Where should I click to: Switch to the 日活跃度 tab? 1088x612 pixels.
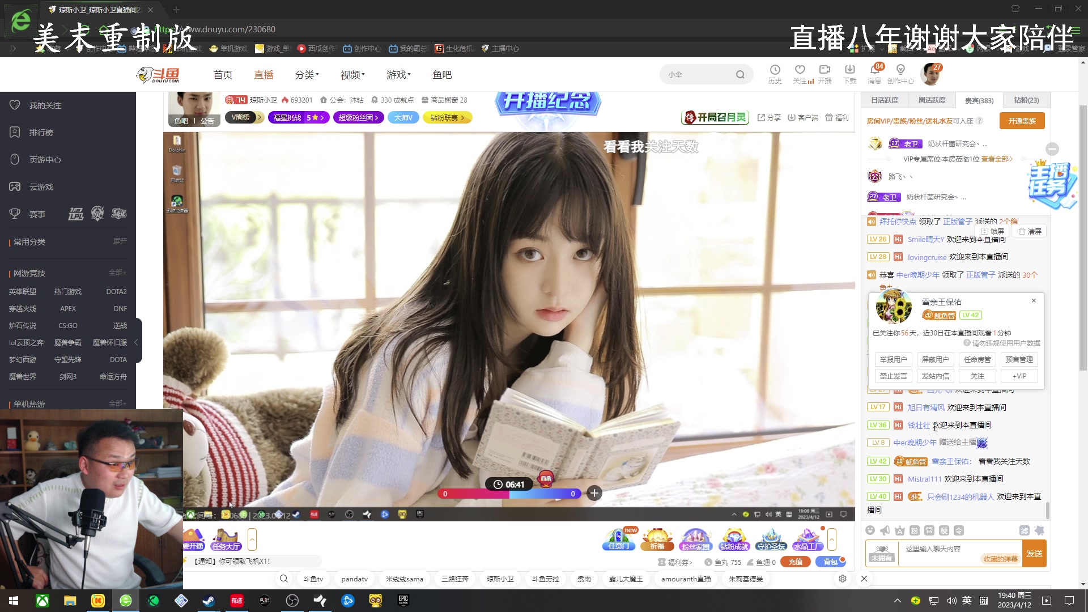pos(883,100)
